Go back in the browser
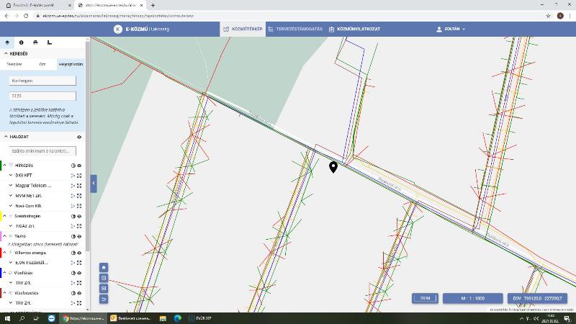This screenshot has height=324, width=576. pyautogui.click(x=6, y=16)
